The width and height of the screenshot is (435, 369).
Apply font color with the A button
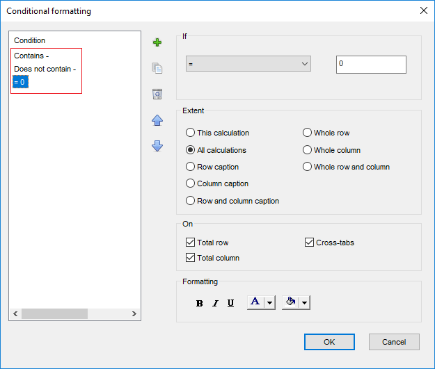tap(255, 302)
